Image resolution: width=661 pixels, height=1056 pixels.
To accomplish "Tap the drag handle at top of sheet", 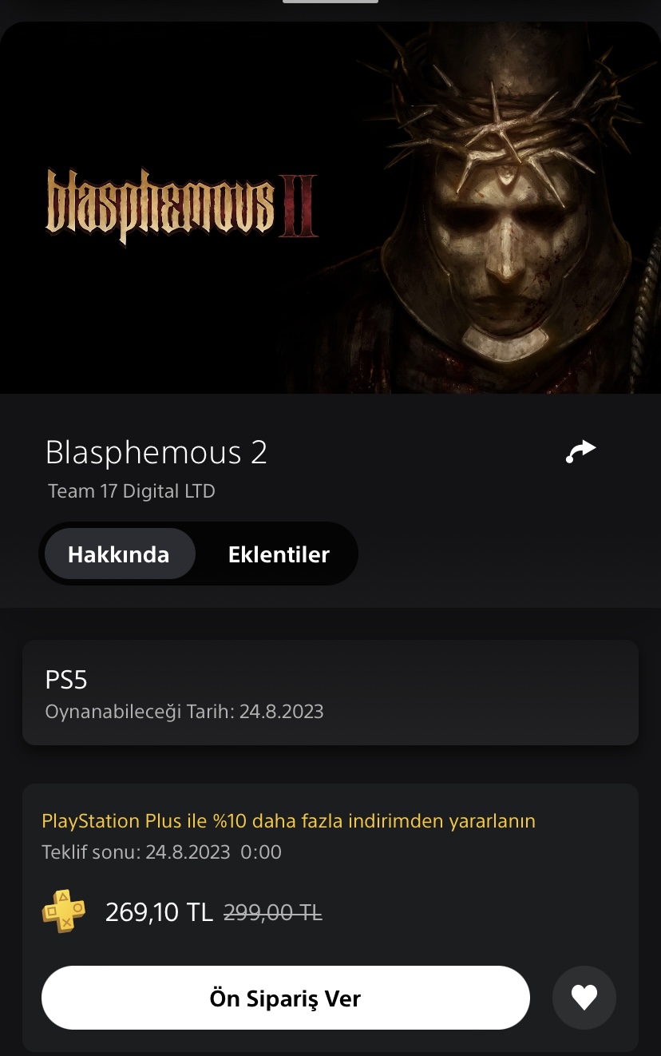I will tap(330, 2).
